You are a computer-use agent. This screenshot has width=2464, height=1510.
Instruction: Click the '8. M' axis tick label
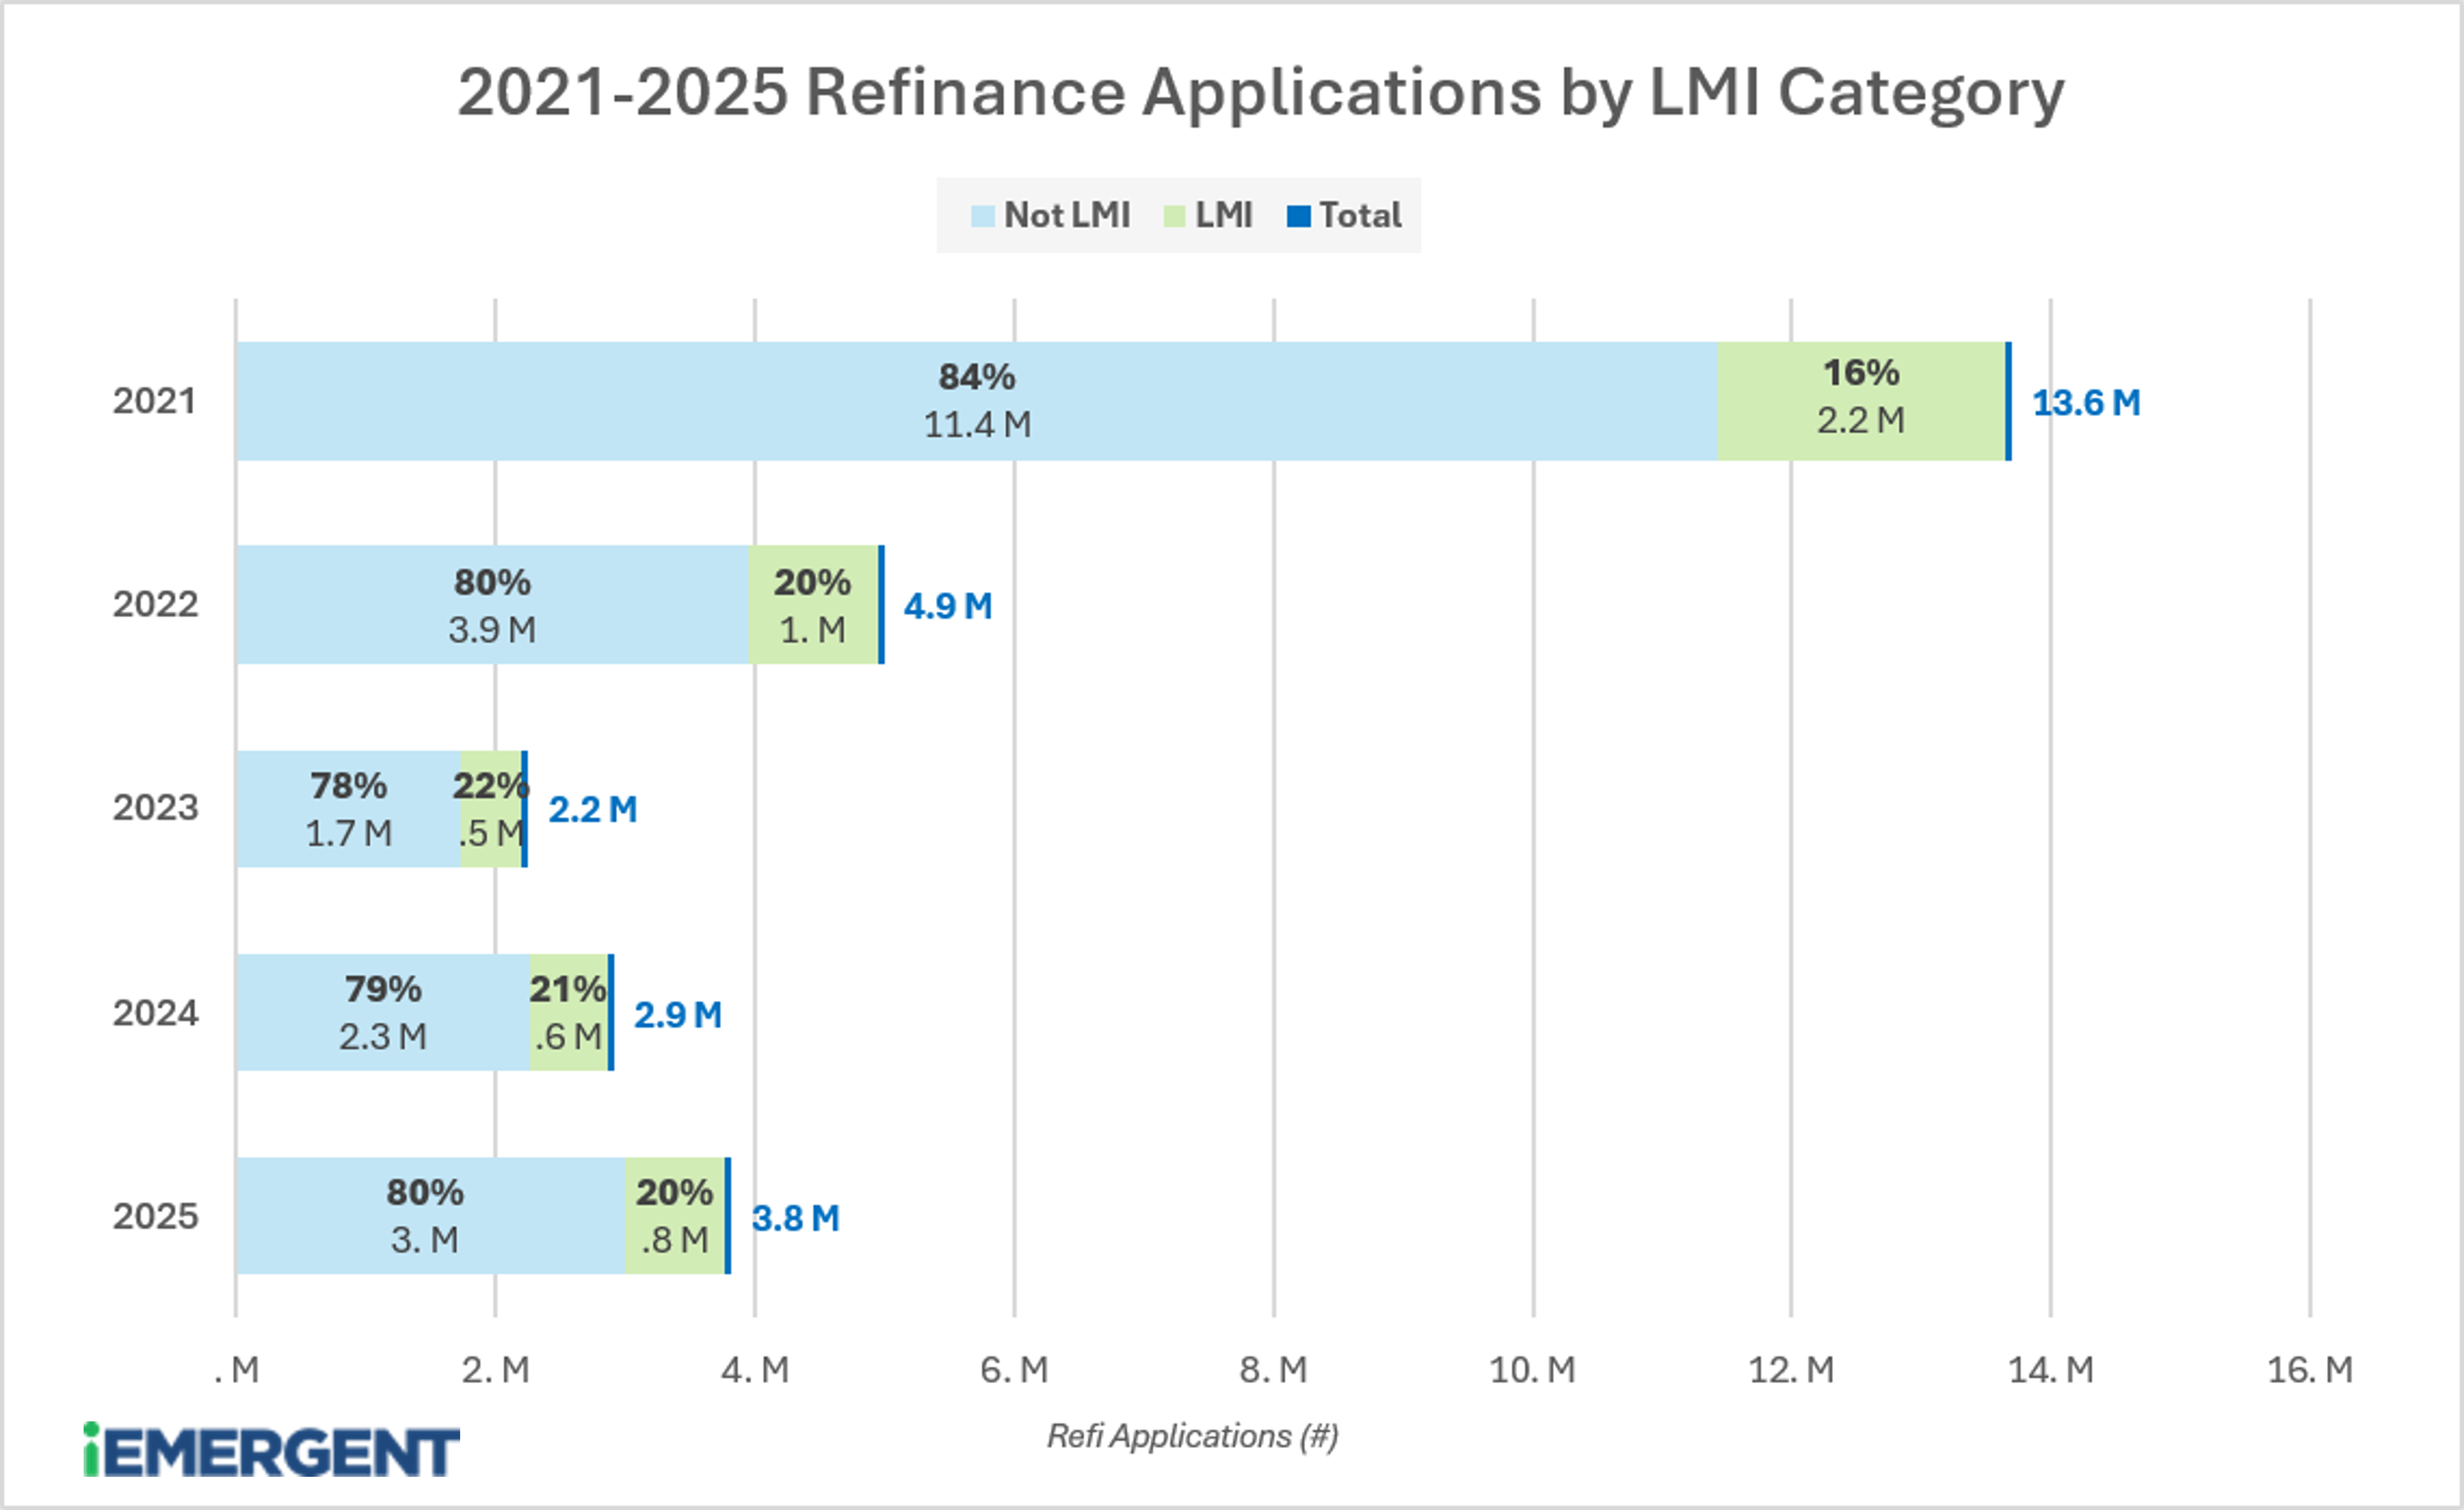1273,1370
